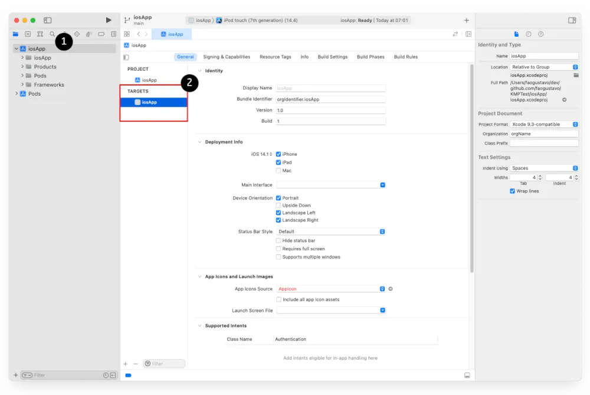Show the History inspector clock icon
This screenshot has height=395, width=590.
click(x=528, y=34)
